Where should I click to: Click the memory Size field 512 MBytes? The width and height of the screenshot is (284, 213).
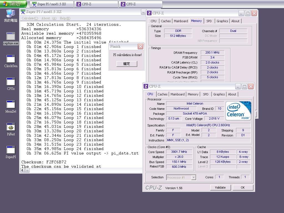pos(178,36)
